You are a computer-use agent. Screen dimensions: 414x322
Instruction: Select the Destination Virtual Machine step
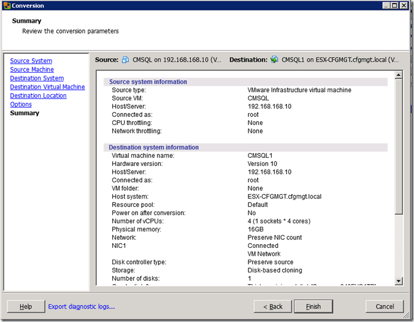[x=47, y=87]
